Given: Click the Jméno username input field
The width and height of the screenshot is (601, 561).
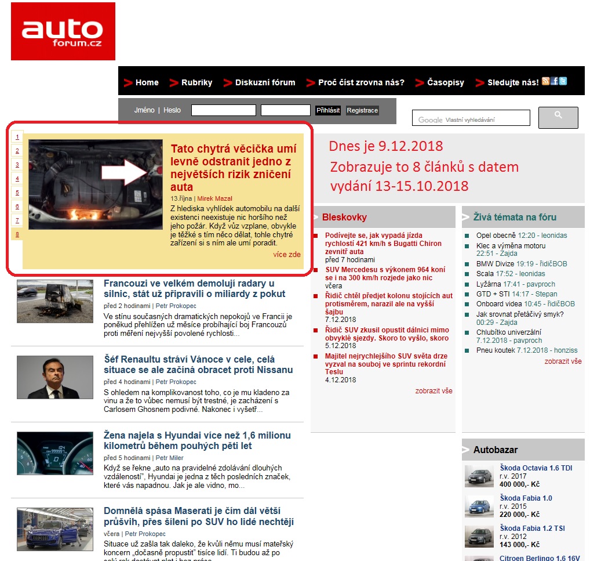Looking at the screenshot, I should click(x=223, y=110).
